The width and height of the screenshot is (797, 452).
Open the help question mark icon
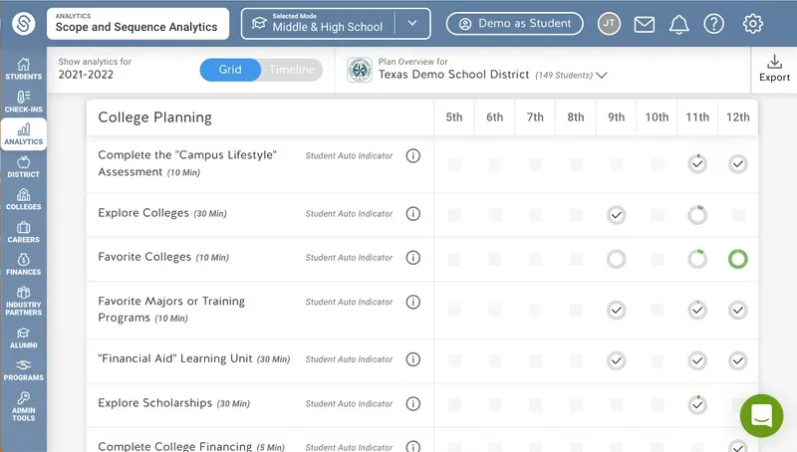click(713, 24)
